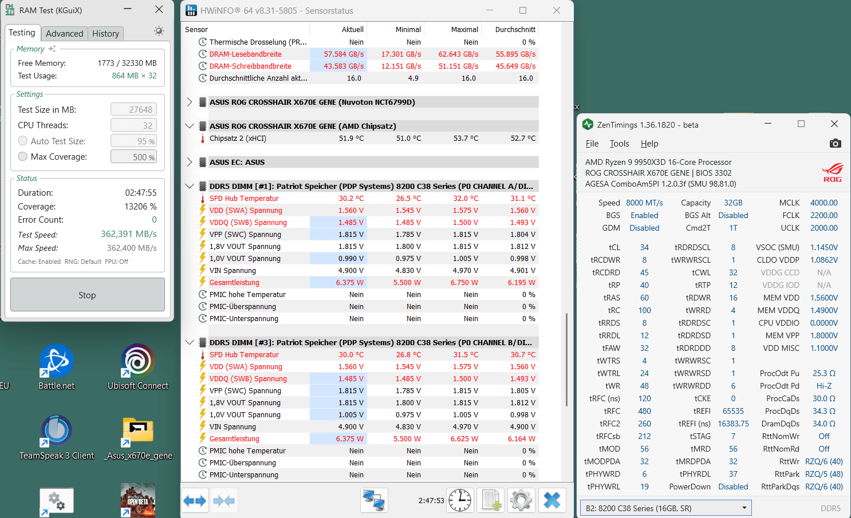Screen dimensions: 851x518
Task: Click the Stop button in RAM Test
Action: pyautogui.click(x=87, y=295)
